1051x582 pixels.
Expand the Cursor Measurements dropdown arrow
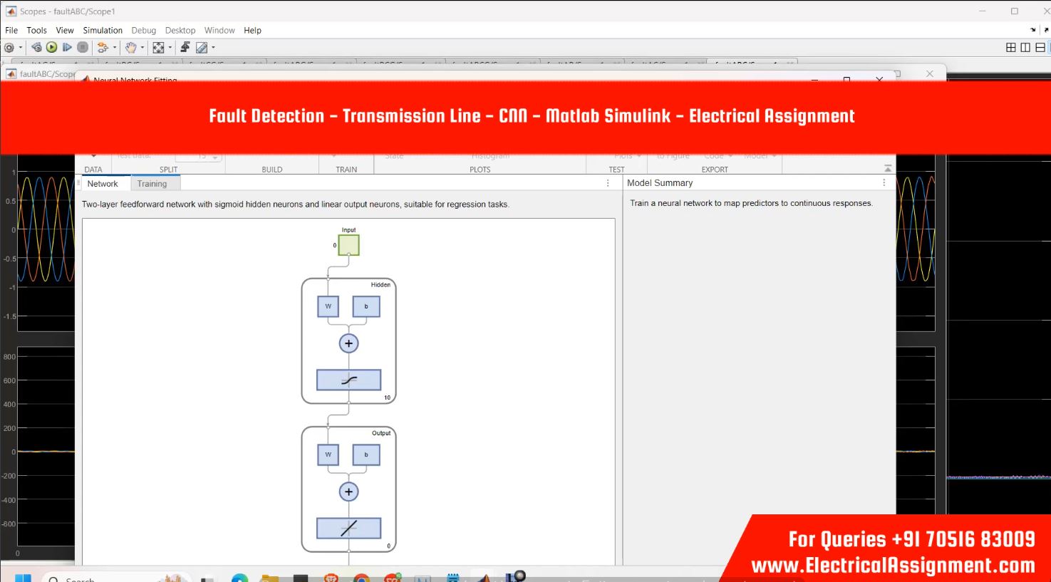[213, 48]
